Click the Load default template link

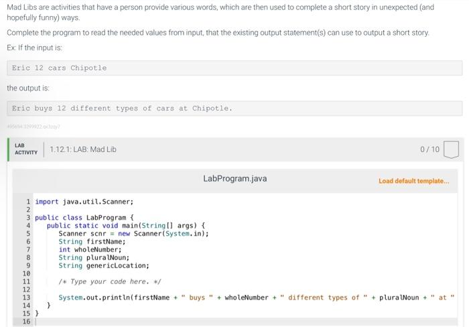413,181
